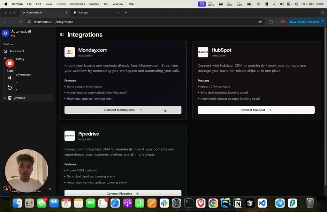The width and height of the screenshot is (327, 212).
Task: Open WebStorm from the dock
Action: tap(225, 203)
